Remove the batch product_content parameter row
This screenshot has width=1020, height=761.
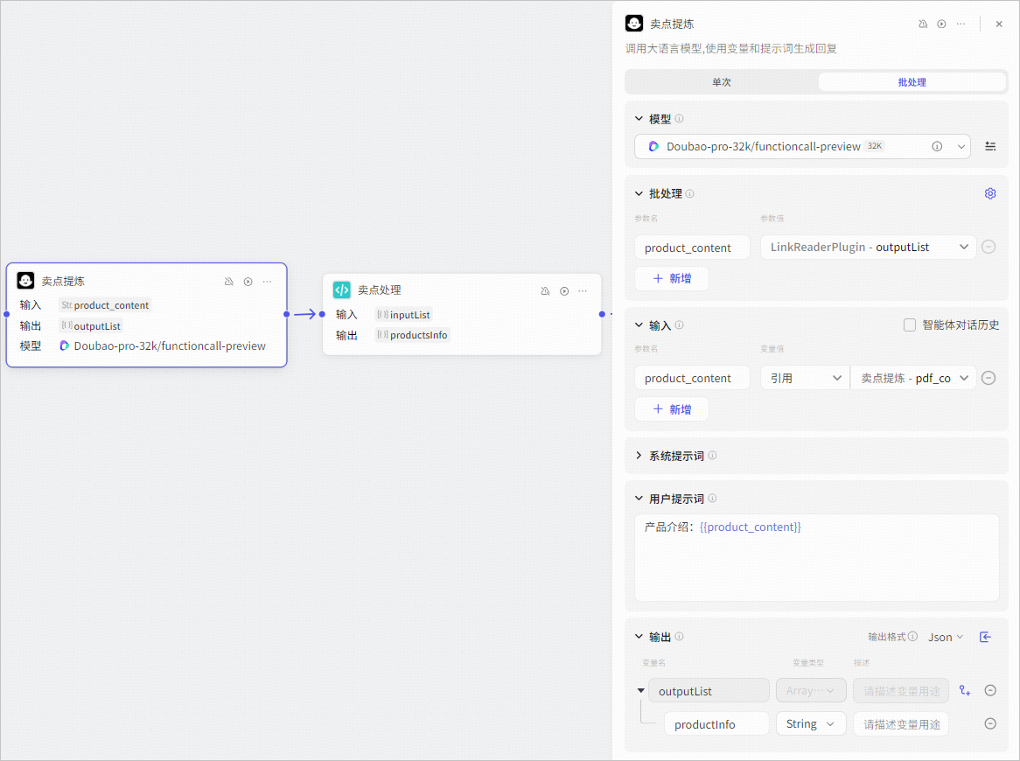pos(989,247)
